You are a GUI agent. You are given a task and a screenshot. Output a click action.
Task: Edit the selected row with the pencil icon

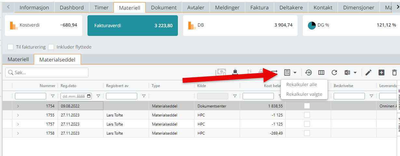click(x=368, y=72)
